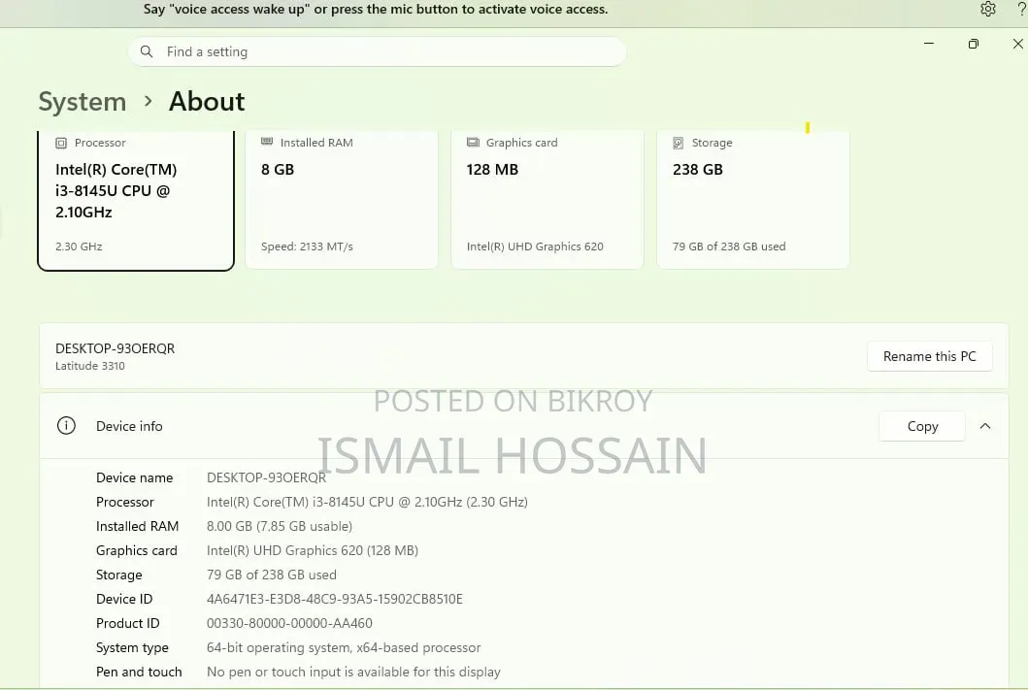
Task: Select the Processor summary card
Action: point(136,199)
